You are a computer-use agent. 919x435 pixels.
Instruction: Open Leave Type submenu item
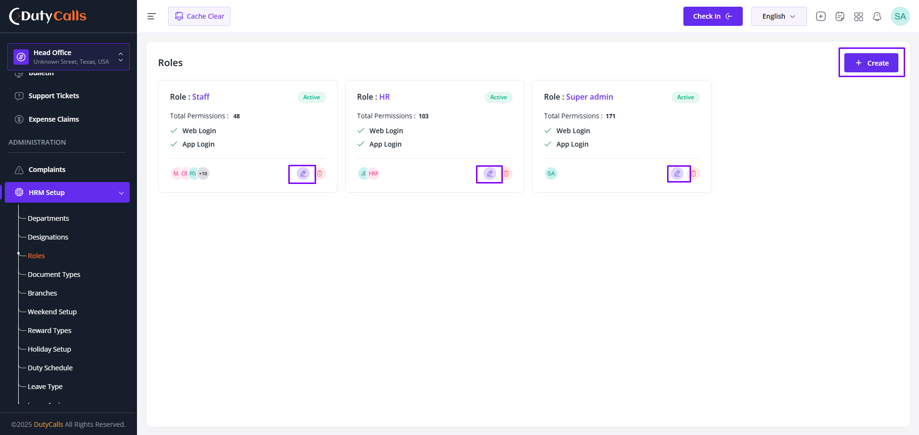45,387
